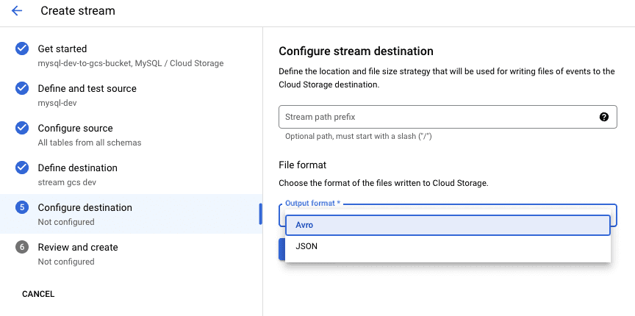Click the Define and test source checkmark
This screenshot has height=316, width=635.
22,88
